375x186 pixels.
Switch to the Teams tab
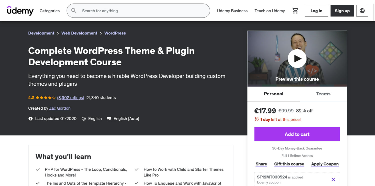coord(323,94)
